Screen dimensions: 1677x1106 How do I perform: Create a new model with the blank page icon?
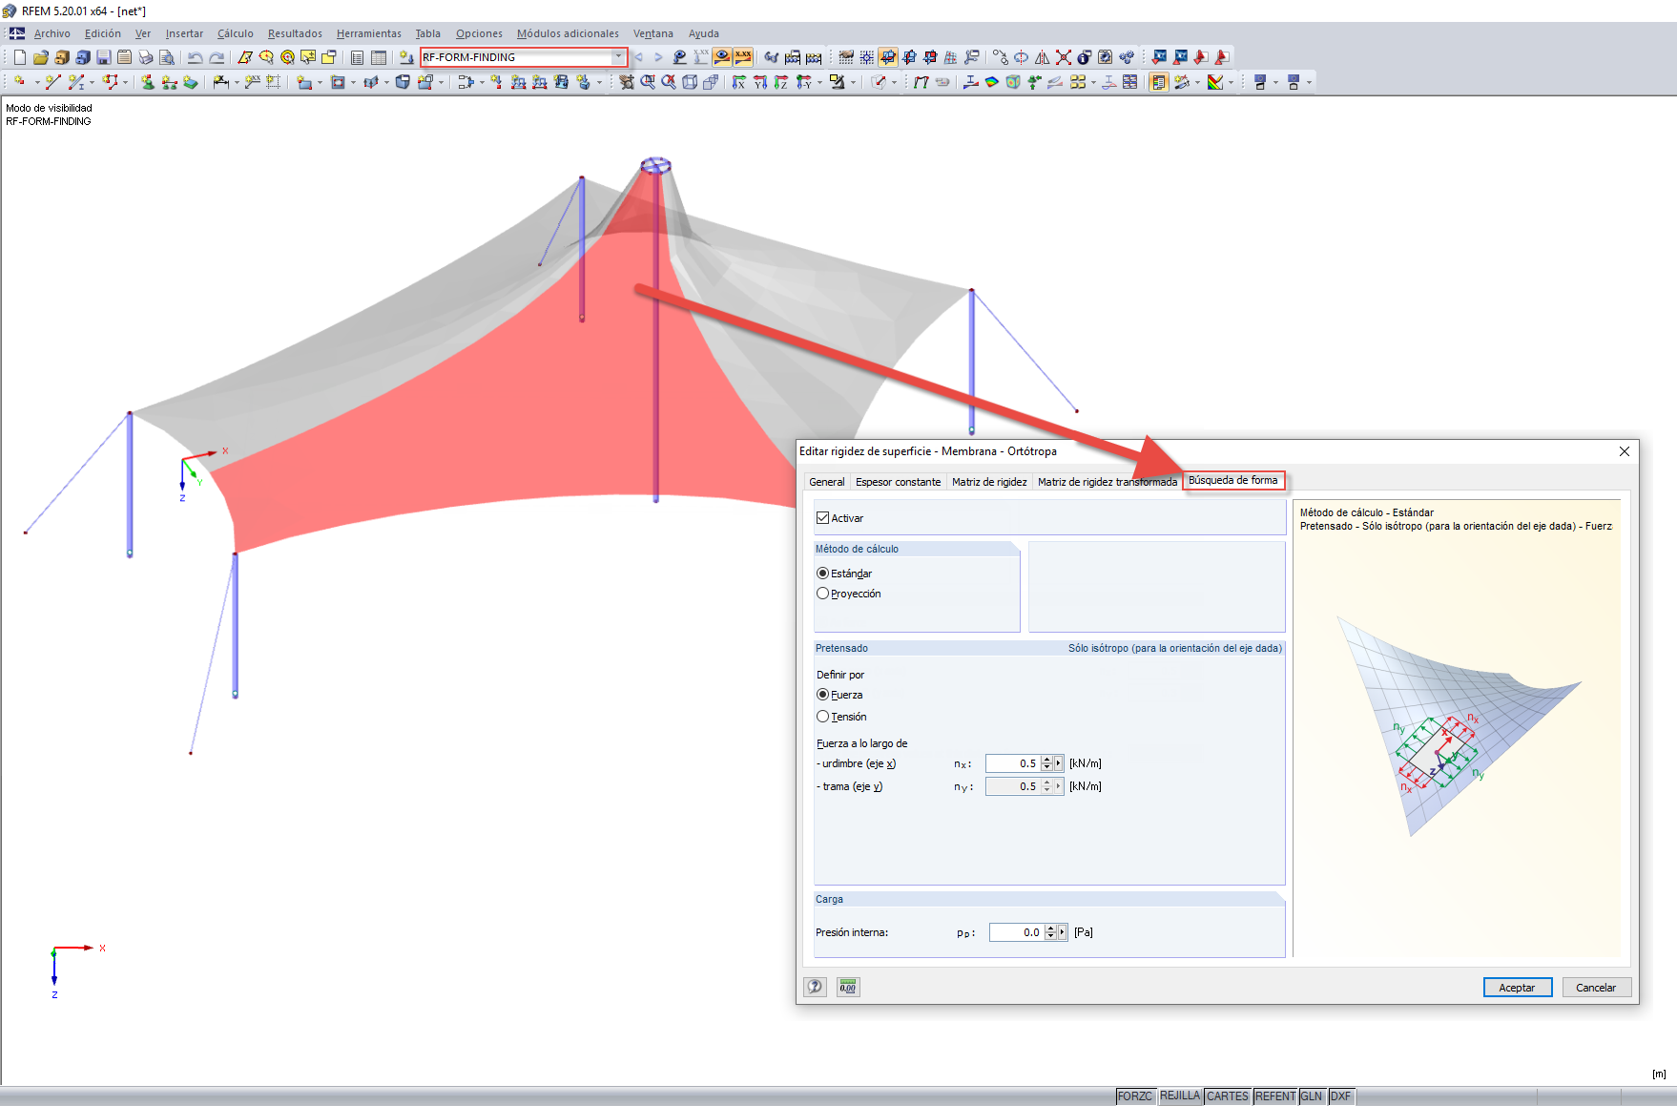(19, 57)
